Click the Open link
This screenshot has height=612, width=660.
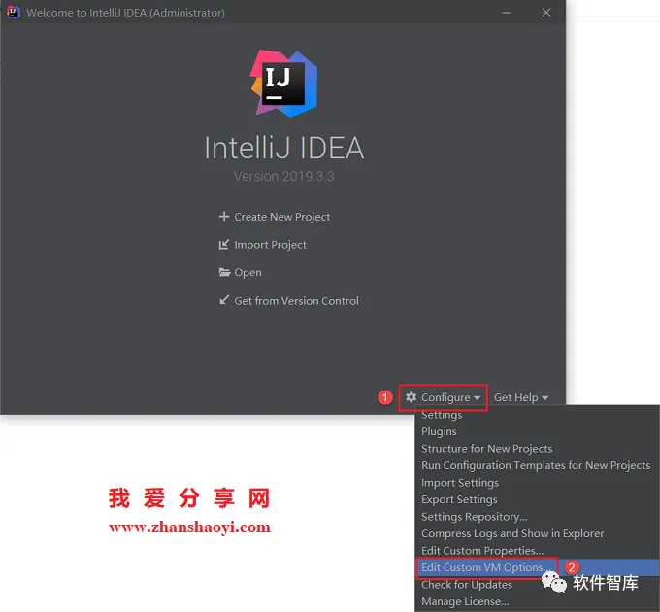[247, 273]
